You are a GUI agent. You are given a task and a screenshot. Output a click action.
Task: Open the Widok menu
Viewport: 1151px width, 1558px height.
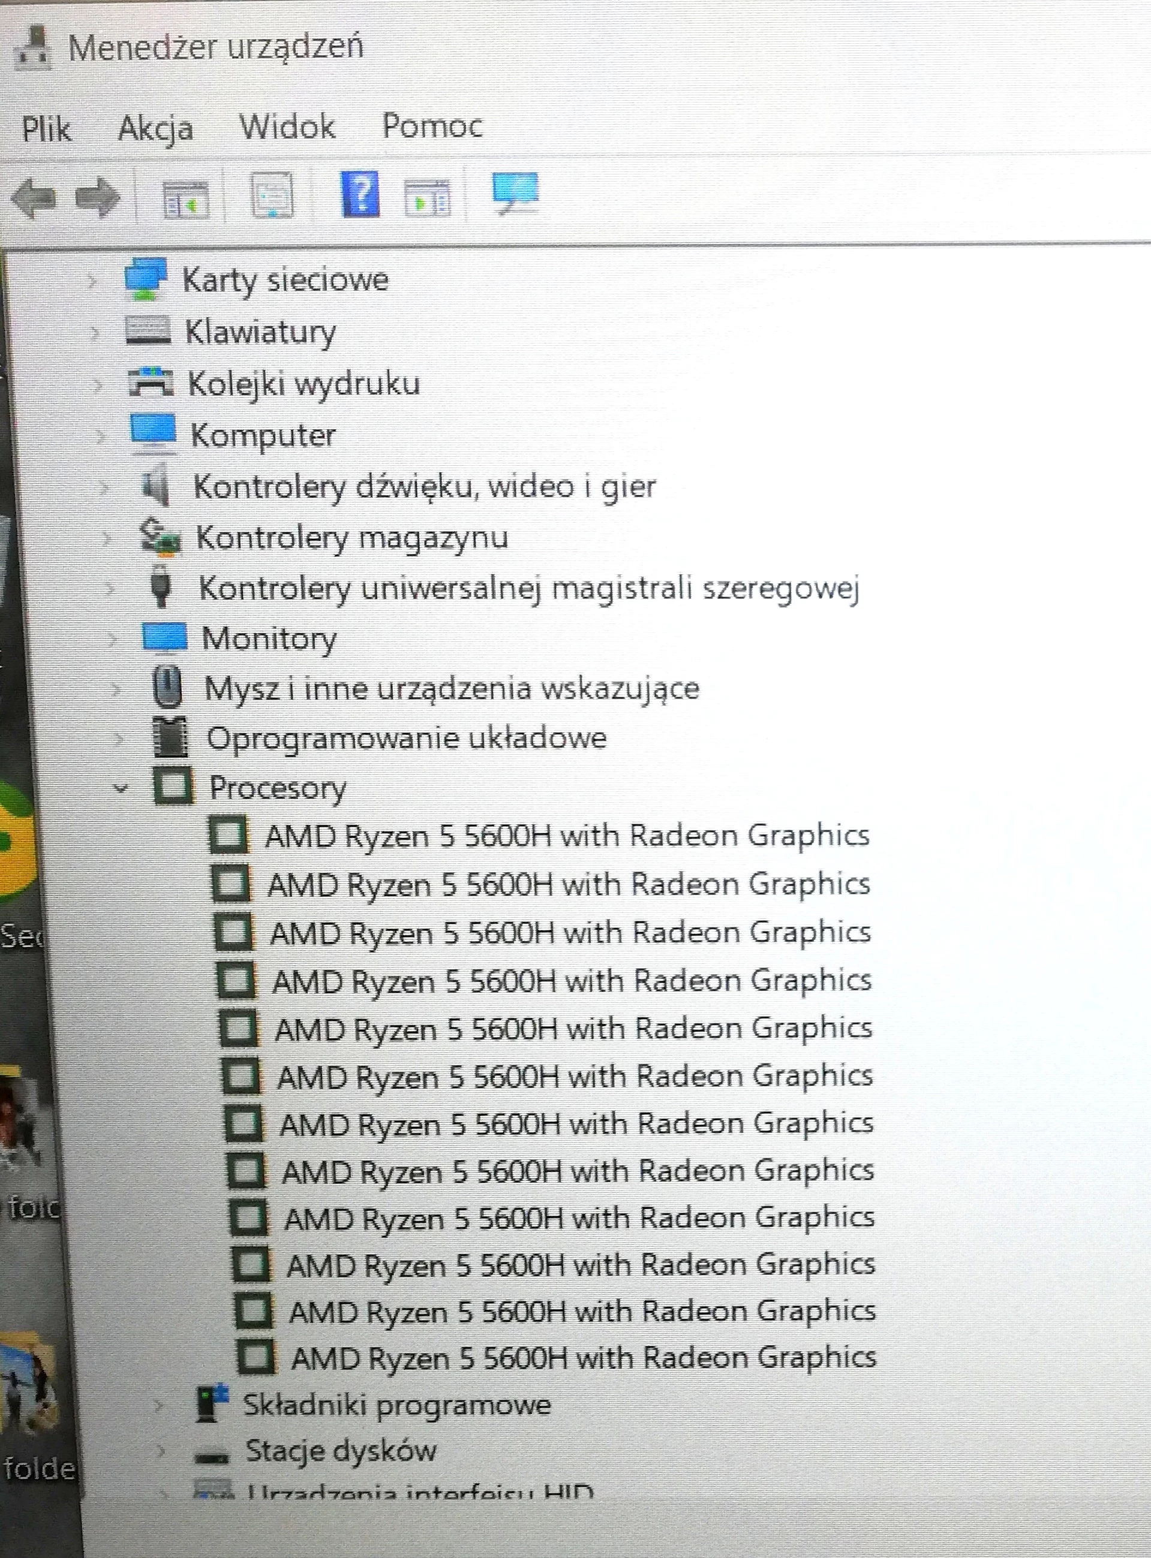point(287,126)
